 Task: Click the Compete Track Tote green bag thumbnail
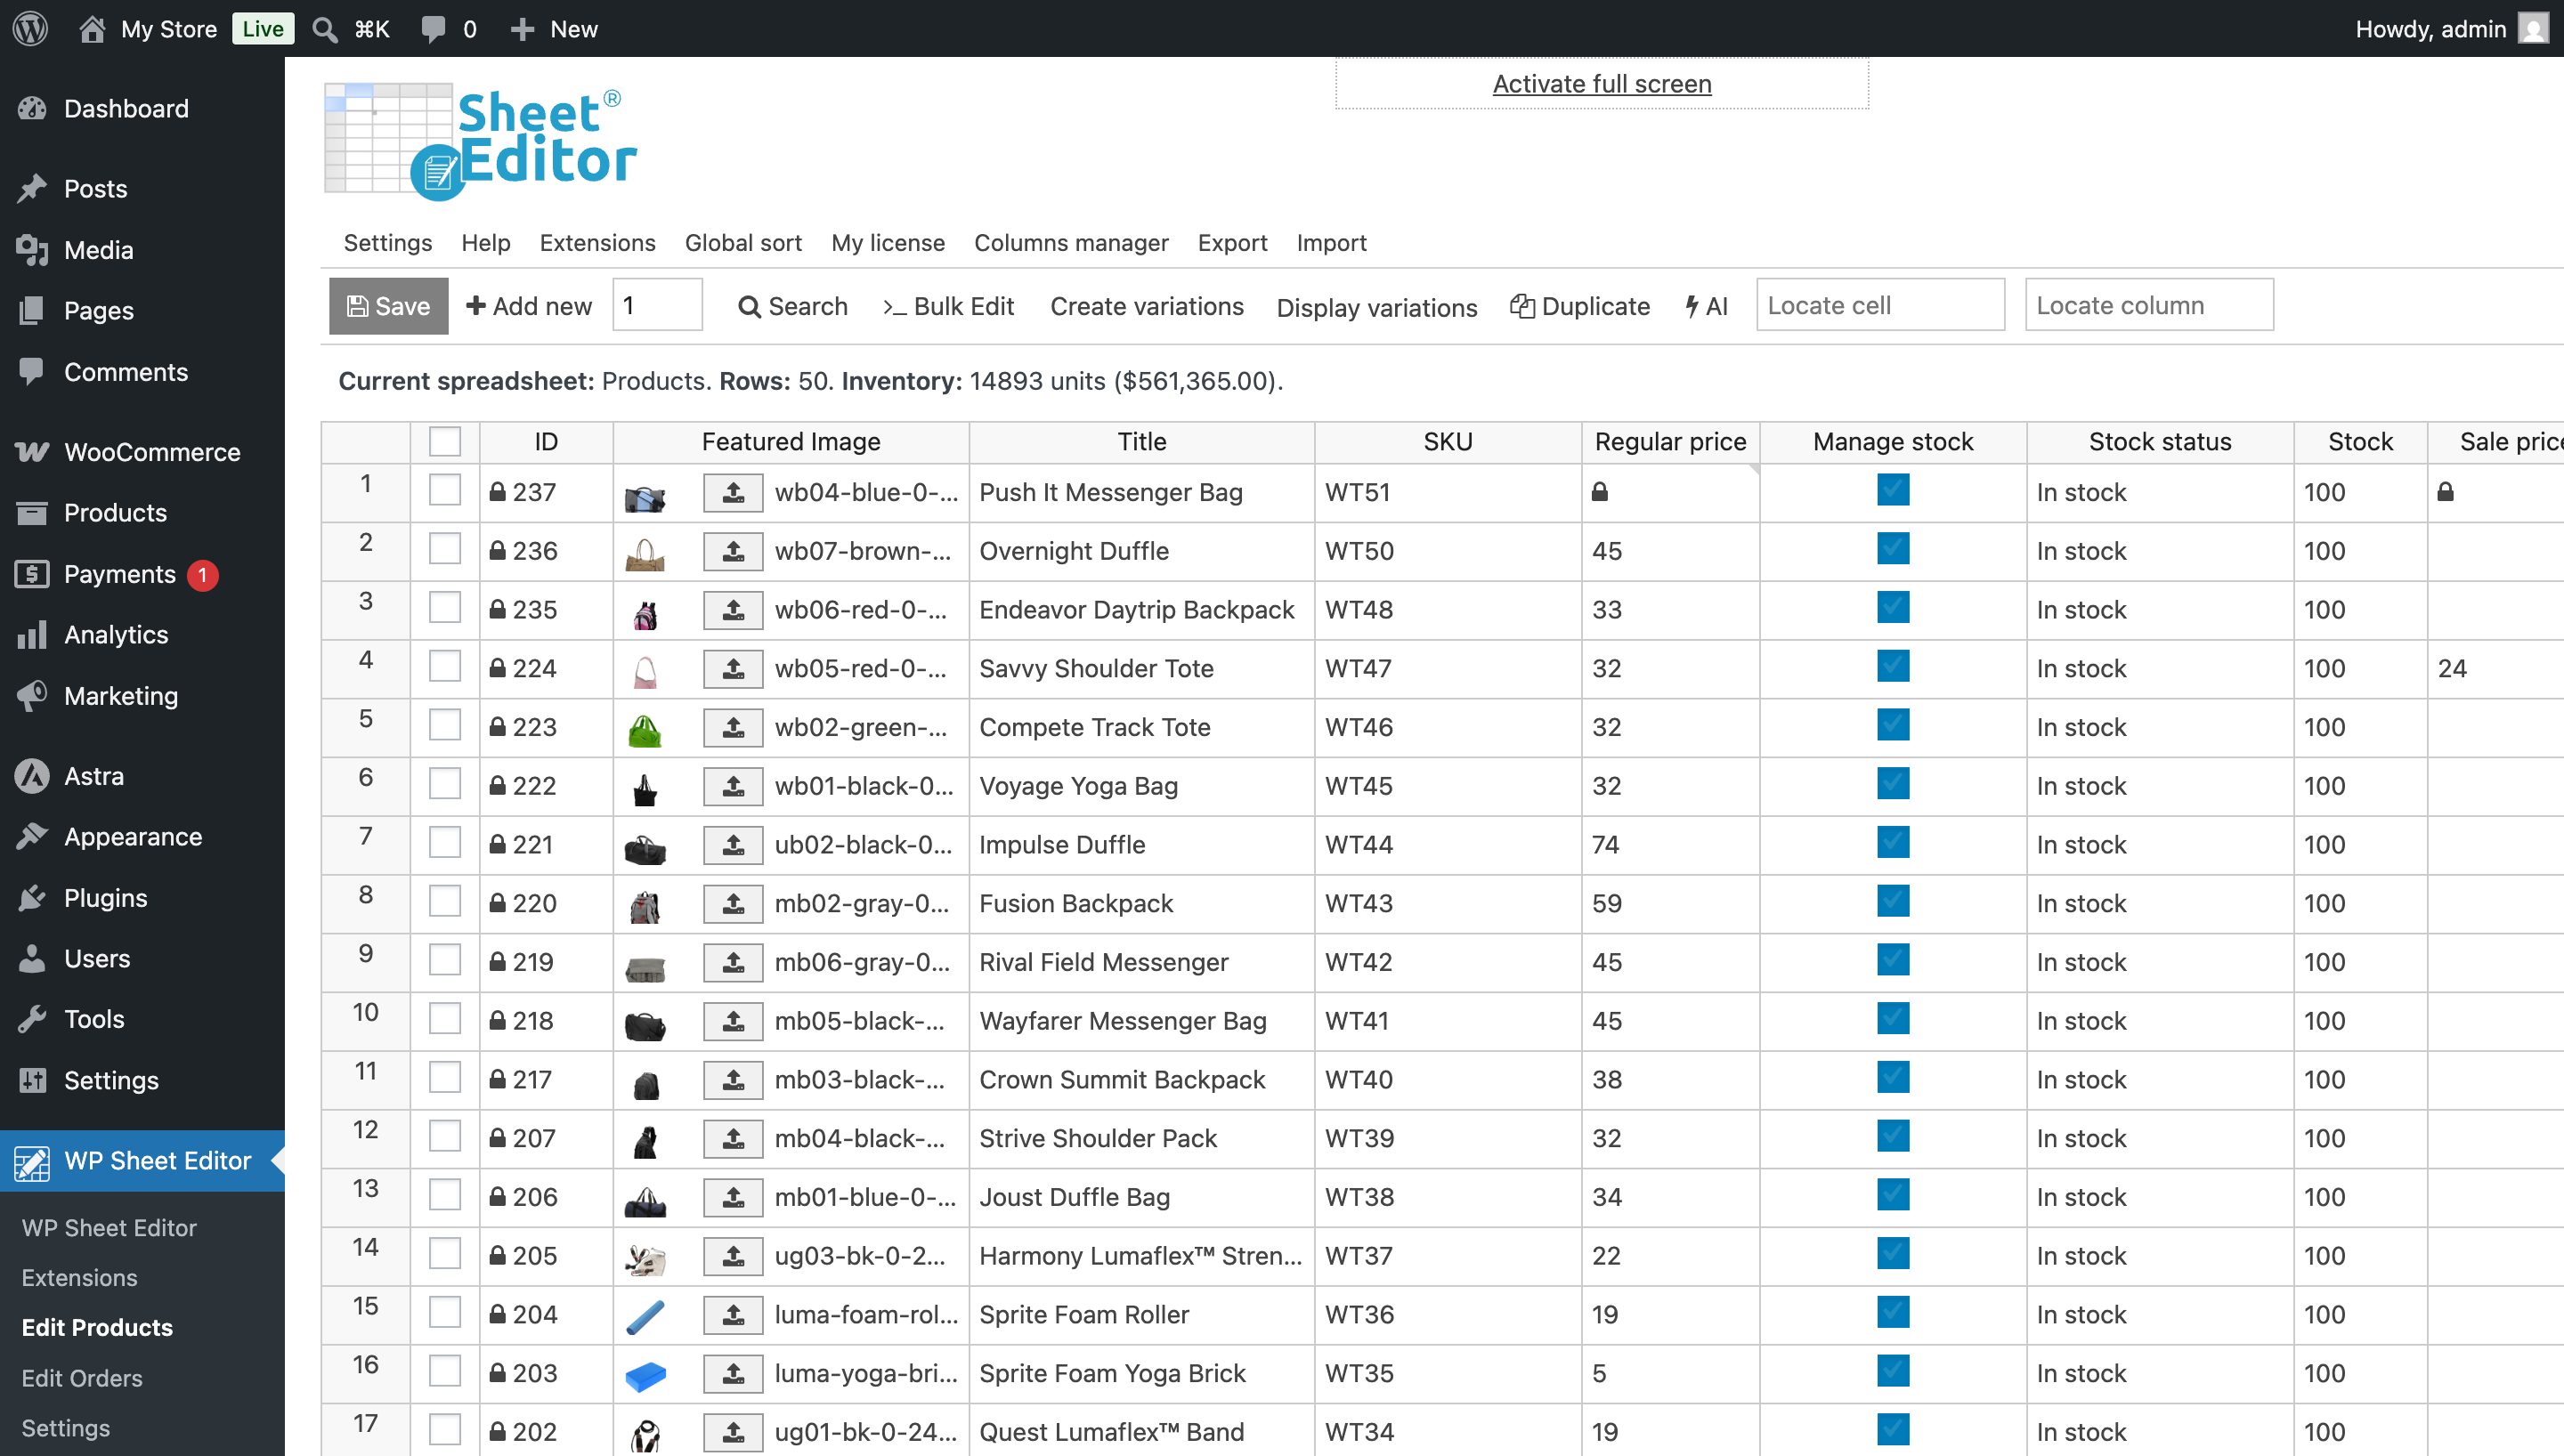tap(645, 730)
